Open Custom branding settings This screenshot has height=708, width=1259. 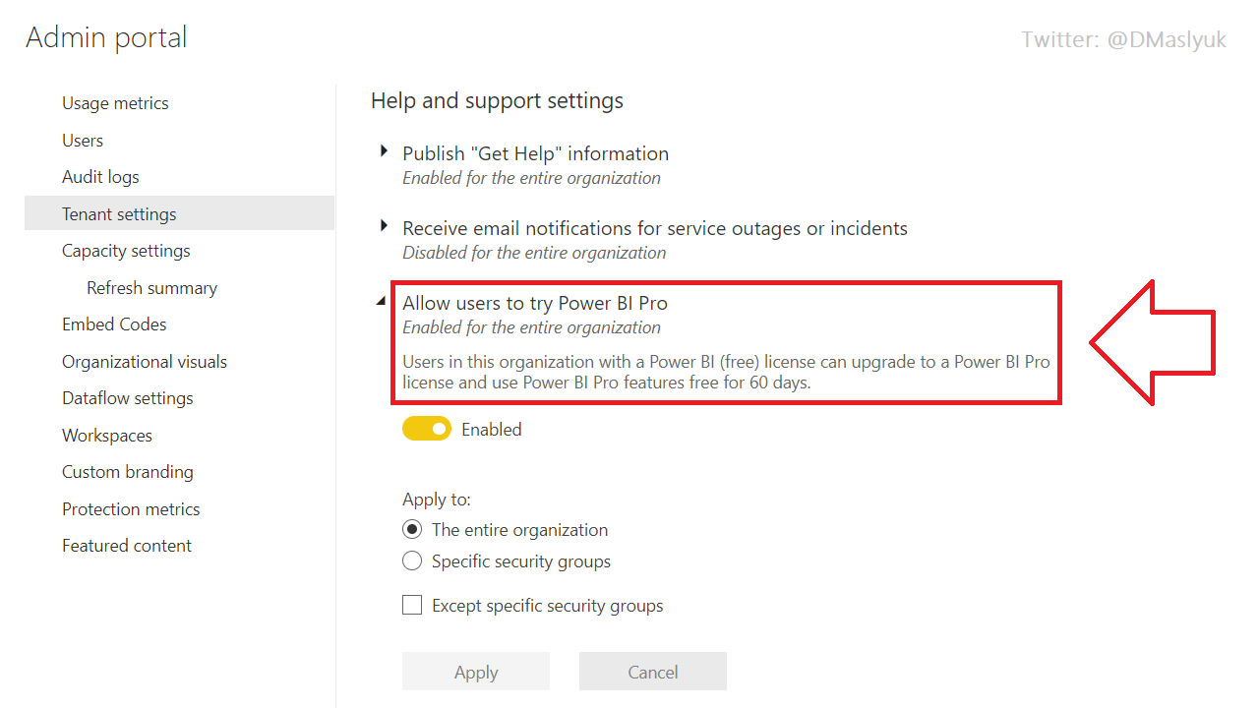click(x=128, y=472)
